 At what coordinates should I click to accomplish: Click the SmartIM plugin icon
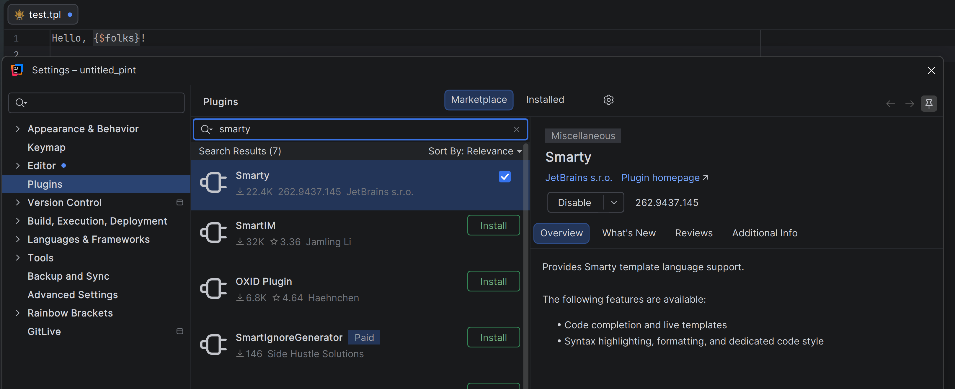point(213,233)
